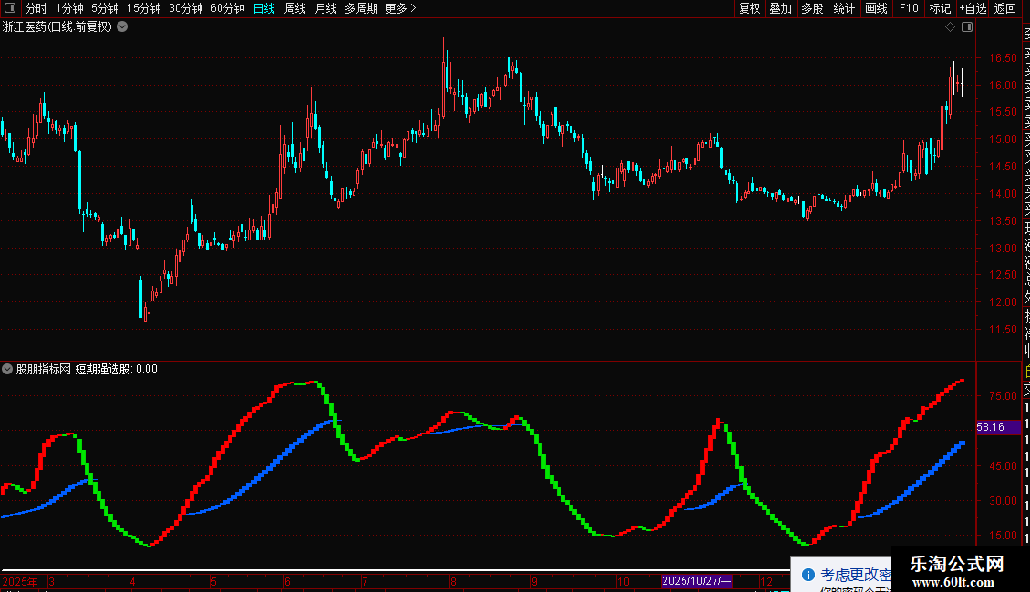Open the 统计 statistics tool
The height and width of the screenshot is (592, 1030).
point(844,8)
